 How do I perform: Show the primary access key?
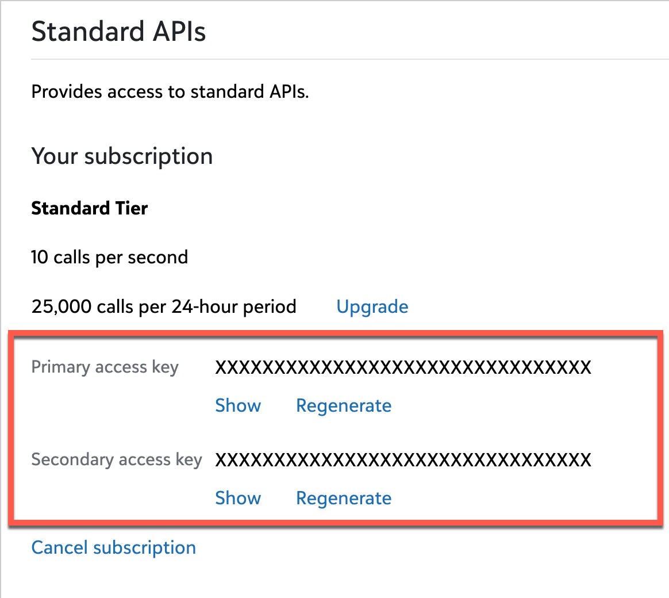coord(238,406)
